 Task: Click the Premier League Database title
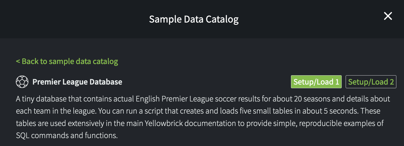click(77, 82)
